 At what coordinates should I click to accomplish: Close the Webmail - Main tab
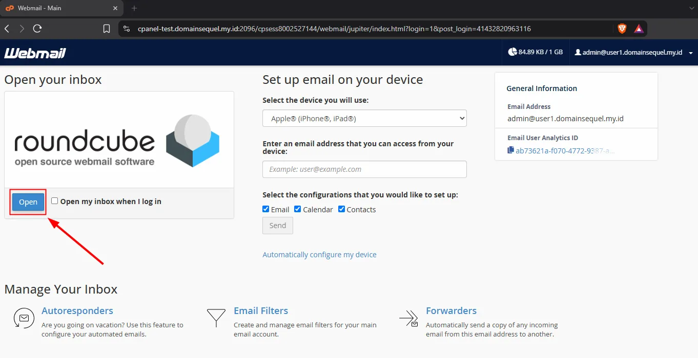[115, 8]
